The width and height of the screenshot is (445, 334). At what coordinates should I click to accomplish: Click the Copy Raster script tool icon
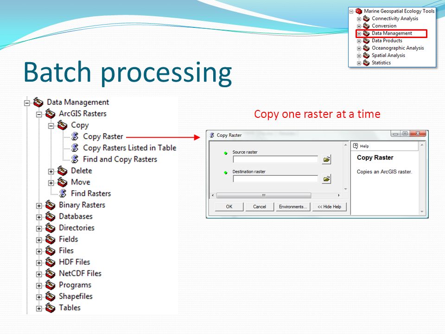click(75, 136)
